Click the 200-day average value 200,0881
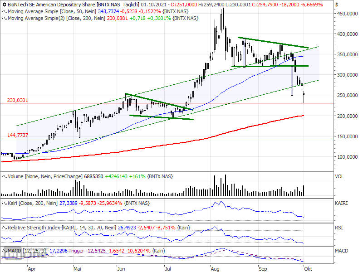363x272 pixels. tap(118, 18)
